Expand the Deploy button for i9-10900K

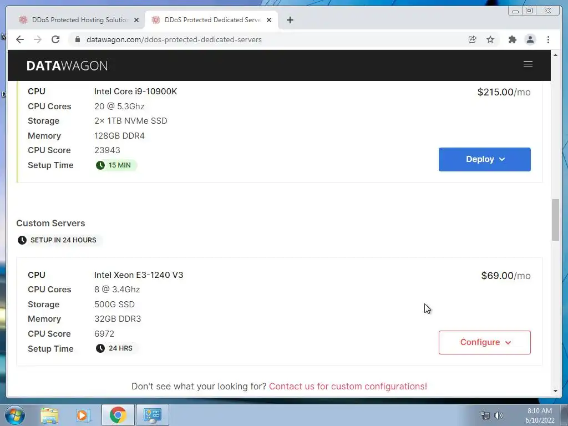(484, 159)
